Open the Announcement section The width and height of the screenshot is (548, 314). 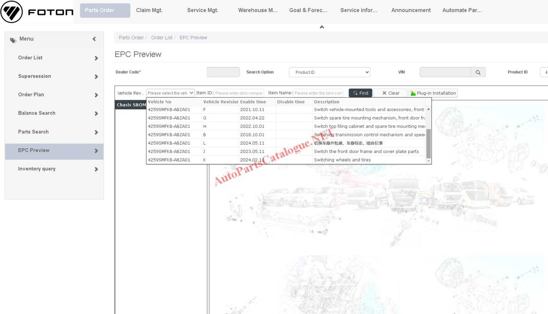click(x=411, y=10)
